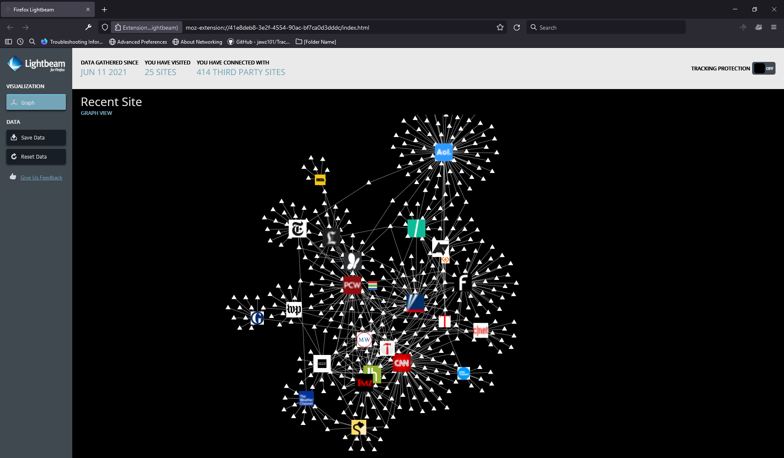The height and width of the screenshot is (458, 784).
Task: Select the TMZ site node
Action: coord(364,383)
